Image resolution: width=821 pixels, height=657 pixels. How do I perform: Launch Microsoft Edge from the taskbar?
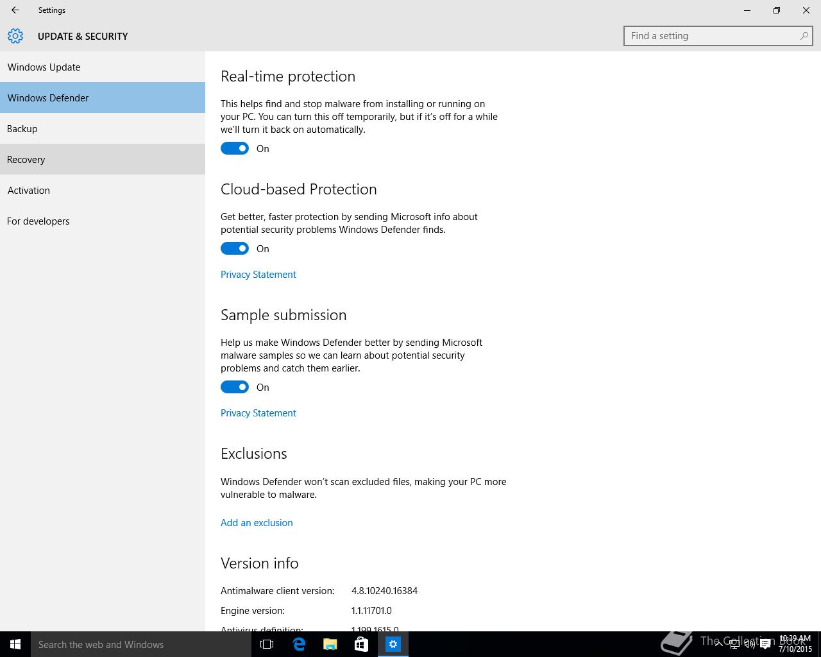point(299,644)
